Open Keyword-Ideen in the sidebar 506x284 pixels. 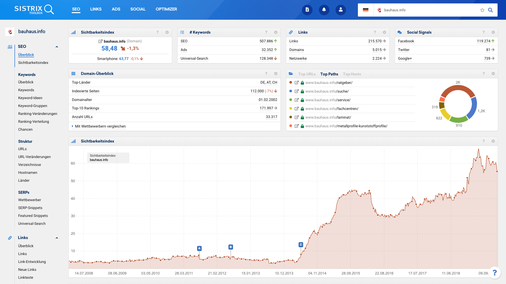coord(30,98)
